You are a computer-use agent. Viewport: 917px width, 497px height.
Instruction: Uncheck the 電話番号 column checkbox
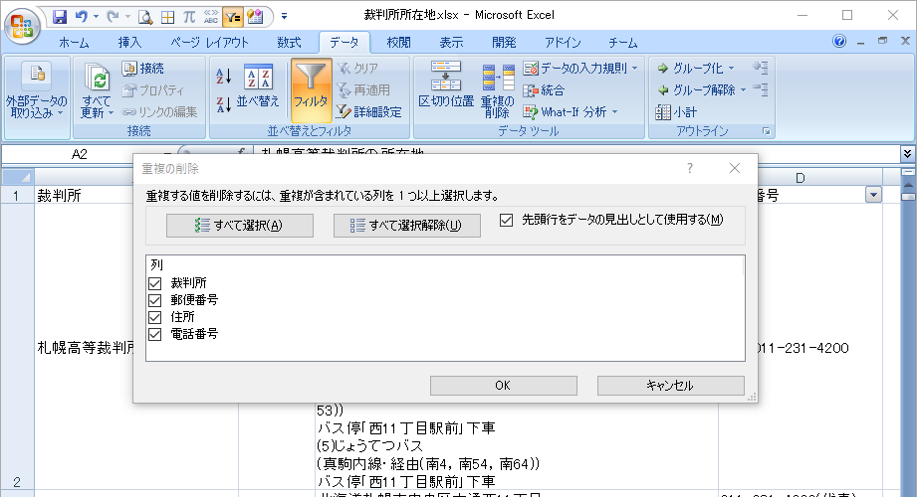pos(155,335)
